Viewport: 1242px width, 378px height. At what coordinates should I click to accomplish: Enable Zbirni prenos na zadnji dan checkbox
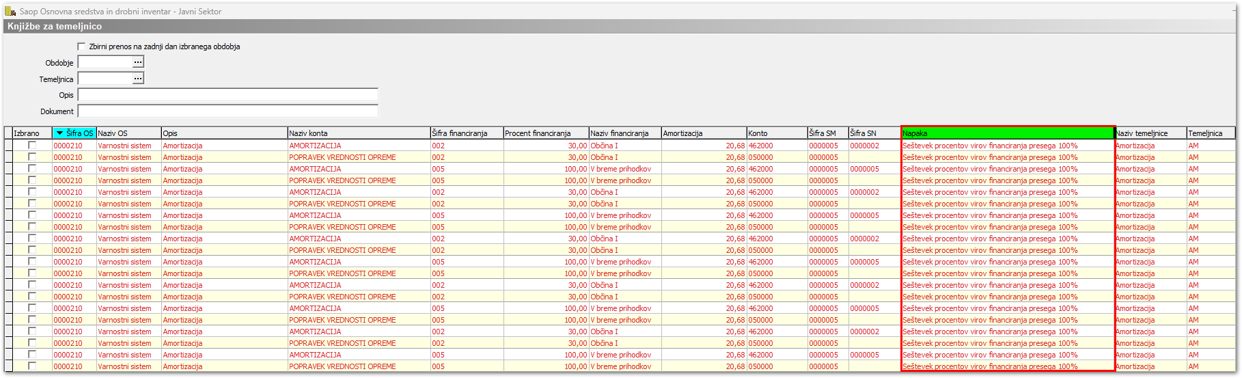tap(82, 46)
